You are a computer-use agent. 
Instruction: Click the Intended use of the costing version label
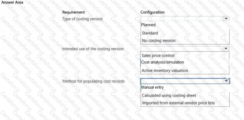click(93, 49)
